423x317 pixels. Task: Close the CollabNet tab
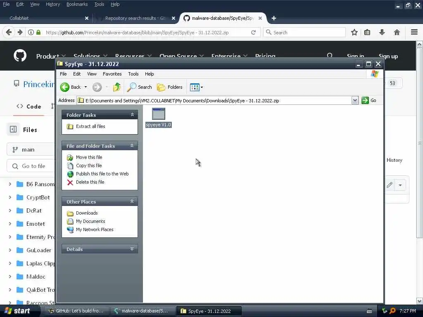click(x=87, y=18)
